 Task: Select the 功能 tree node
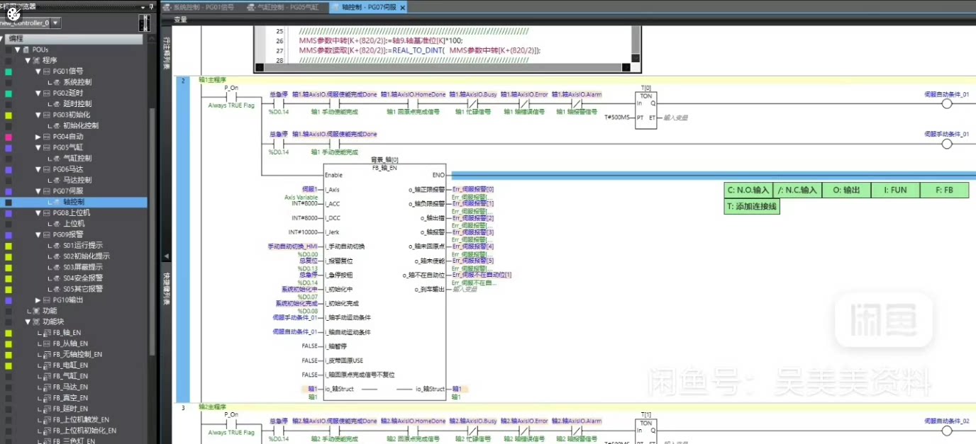(50, 311)
